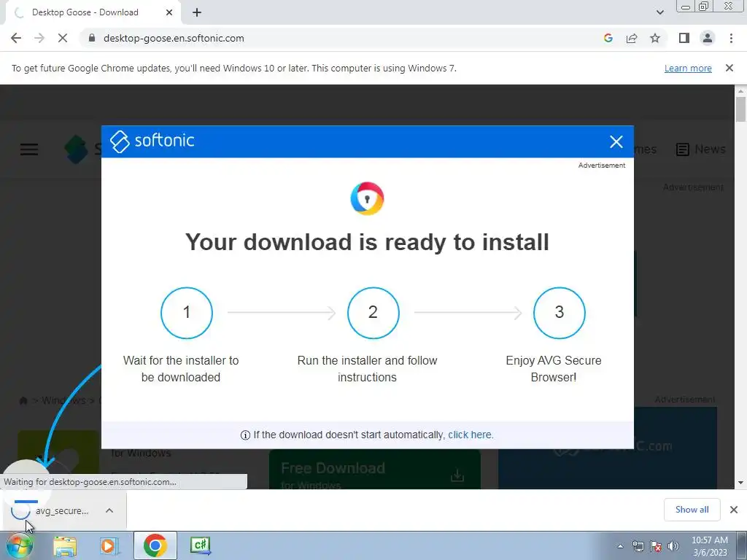
Task: Bookmark this tab with the star
Action: [655, 38]
